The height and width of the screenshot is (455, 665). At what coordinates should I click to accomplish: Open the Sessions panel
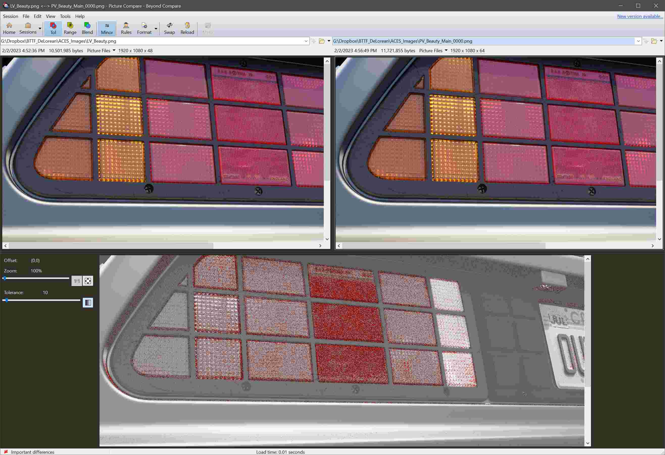[28, 28]
